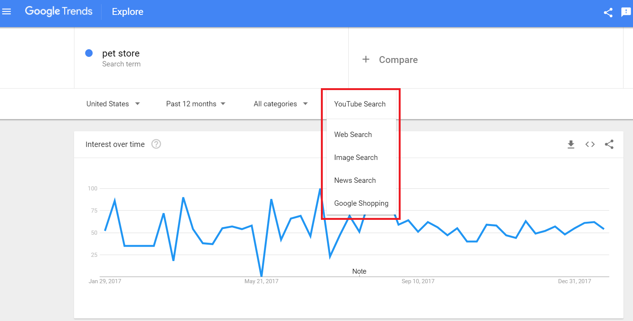Open the All categories dropdown
This screenshot has height=321, width=633.
click(280, 103)
